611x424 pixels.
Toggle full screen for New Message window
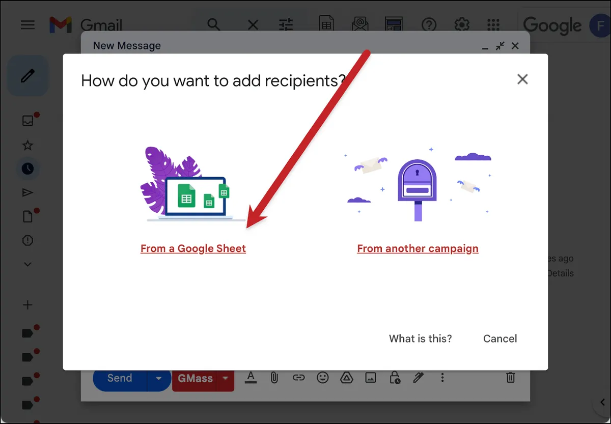coord(501,46)
